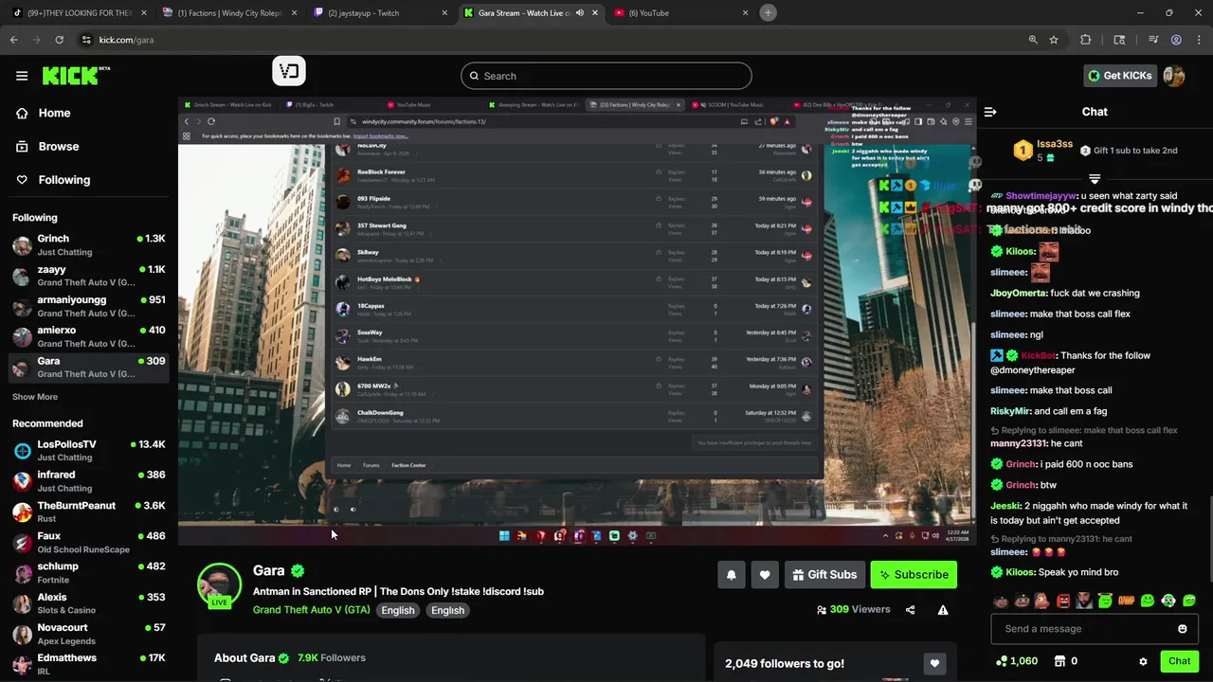Open Grand Theft Auto V category link

(x=311, y=610)
